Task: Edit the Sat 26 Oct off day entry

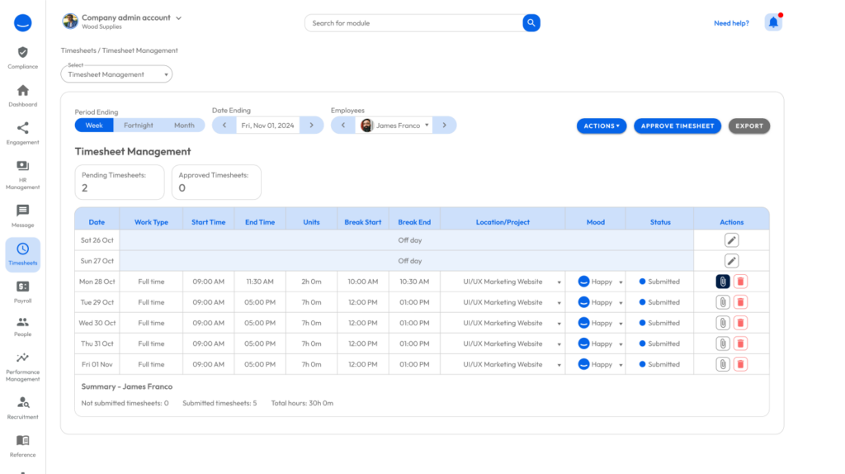Action: [x=731, y=240]
